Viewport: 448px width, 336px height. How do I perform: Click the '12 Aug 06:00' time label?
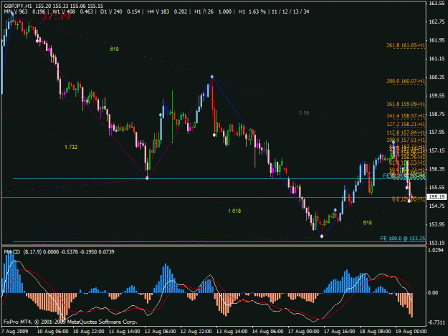point(161,331)
